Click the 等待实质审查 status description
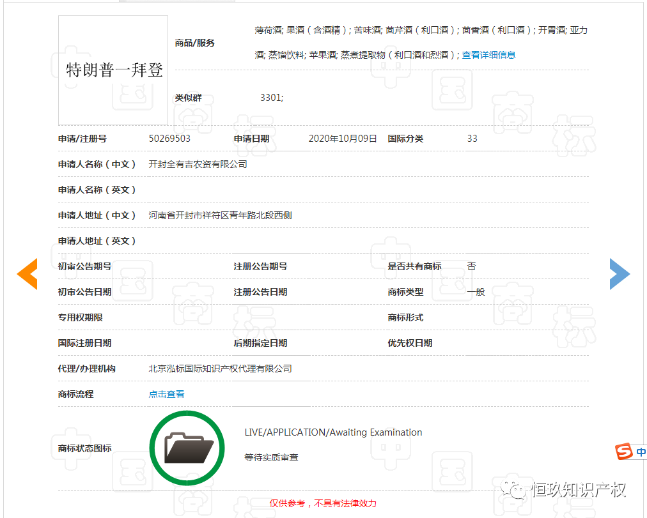The height and width of the screenshot is (518, 647). coord(271,457)
